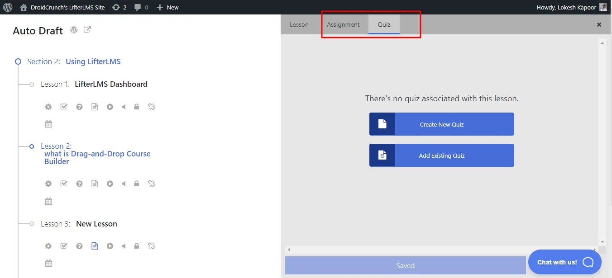Open the New menu in admin bar
This screenshot has width=612, height=278.
[167, 7]
